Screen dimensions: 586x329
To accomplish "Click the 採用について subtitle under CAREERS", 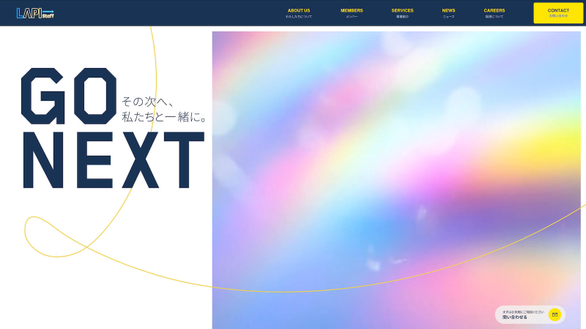I will coord(494,17).
